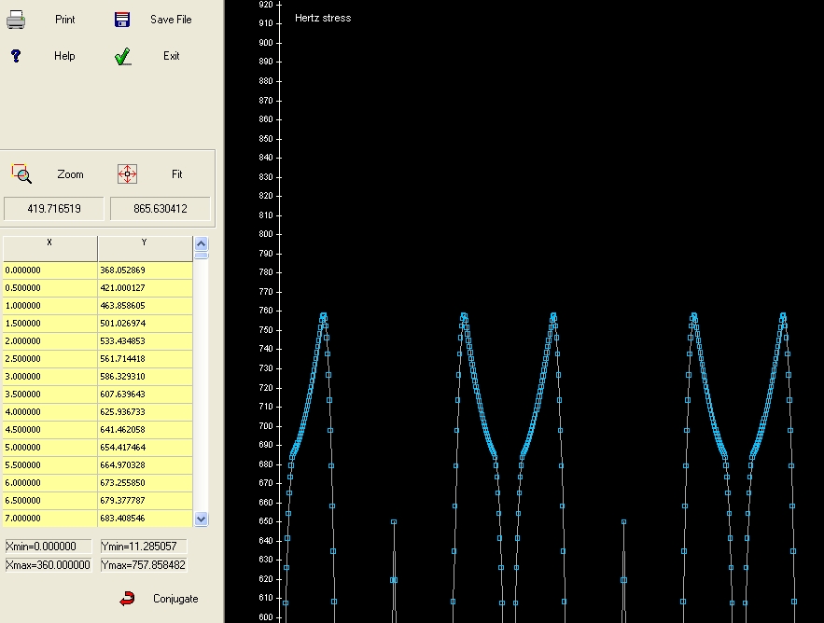
Task: Select cell X value 4.000000
Action: [49, 412]
